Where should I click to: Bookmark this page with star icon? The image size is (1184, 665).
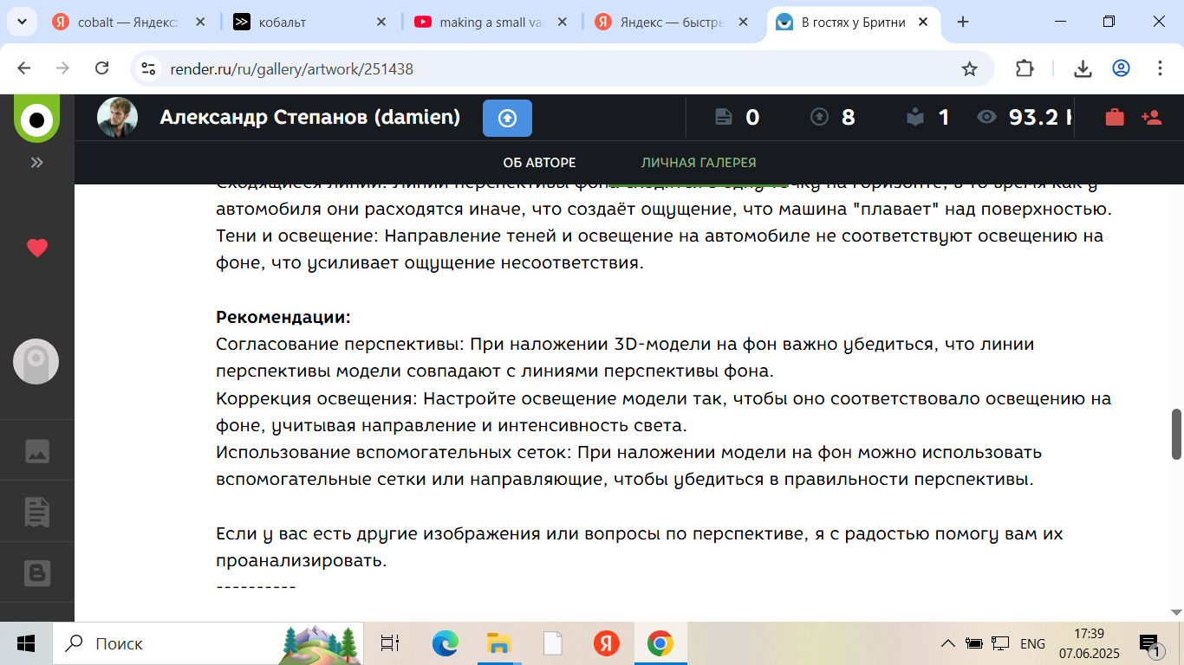pyautogui.click(x=969, y=68)
